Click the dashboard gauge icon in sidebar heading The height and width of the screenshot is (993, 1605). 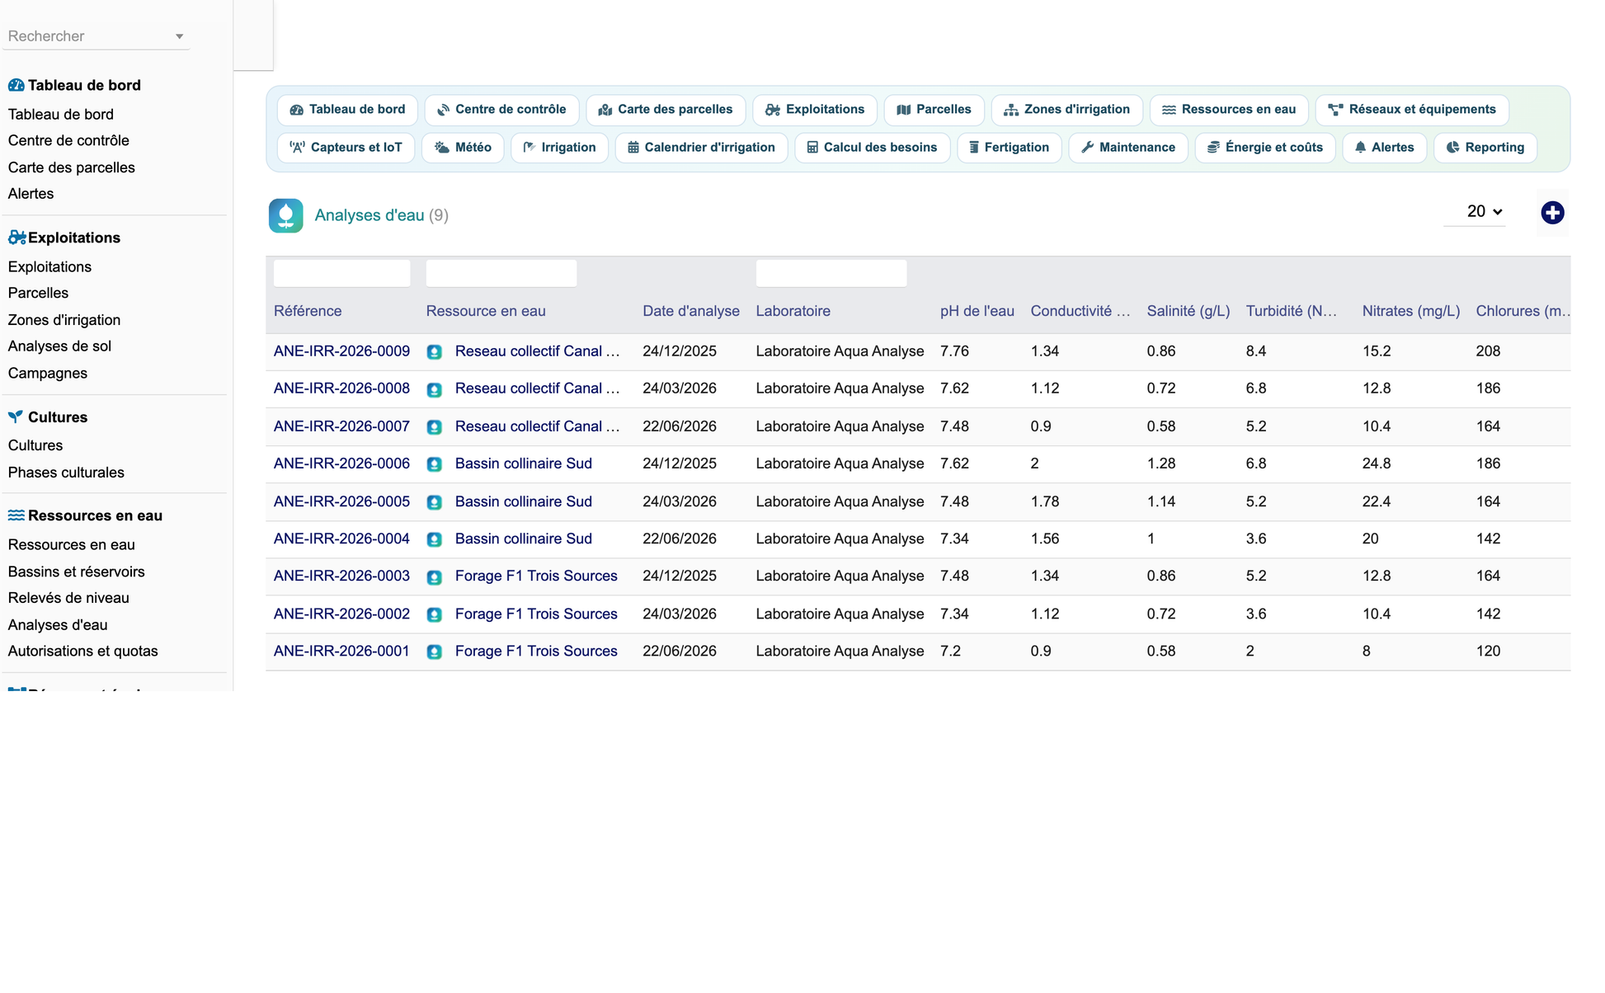pyautogui.click(x=16, y=85)
